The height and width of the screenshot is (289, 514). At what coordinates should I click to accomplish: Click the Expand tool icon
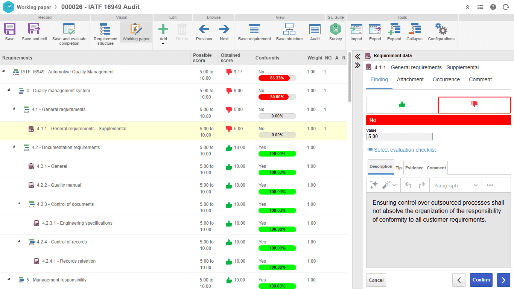pyautogui.click(x=394, y=29)
